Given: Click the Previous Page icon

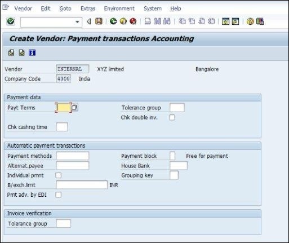Looking at the screenshot, I should coord(192,21).
